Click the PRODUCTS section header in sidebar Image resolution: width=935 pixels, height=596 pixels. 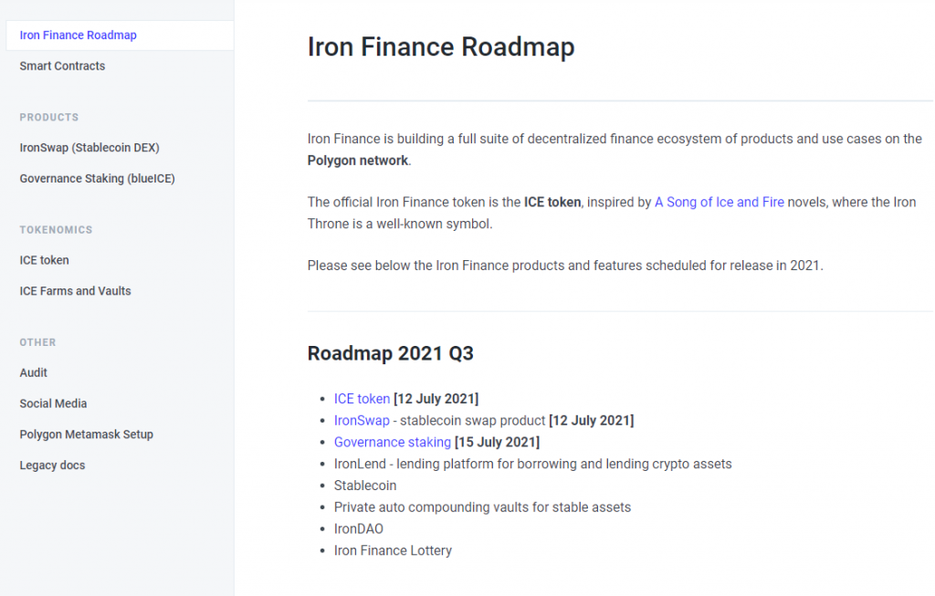pos(49,118)
